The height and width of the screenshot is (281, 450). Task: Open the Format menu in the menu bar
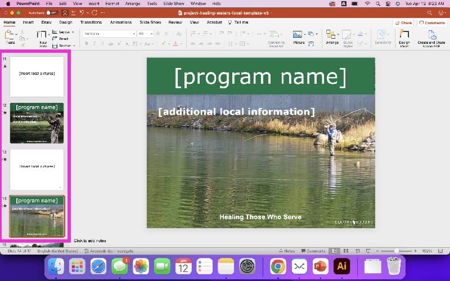click(112, 4)
